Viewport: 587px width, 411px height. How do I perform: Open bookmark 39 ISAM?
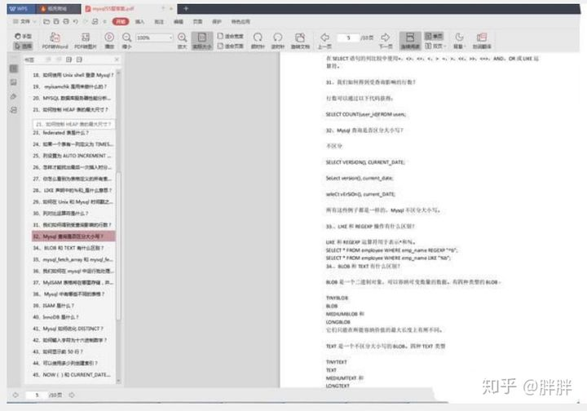(x=54, y=306)
